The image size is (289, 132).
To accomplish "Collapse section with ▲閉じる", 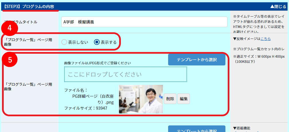I will 278,7.
